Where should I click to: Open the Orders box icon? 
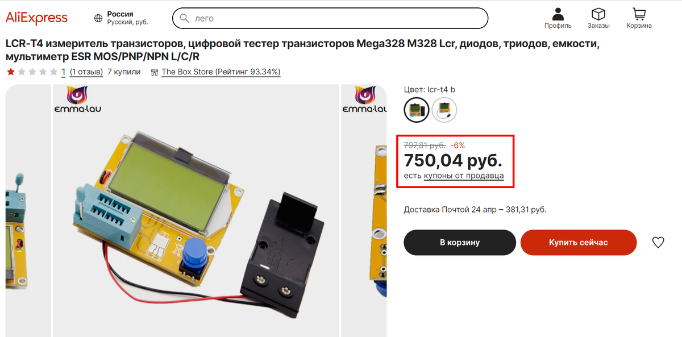tap(598, 14)
